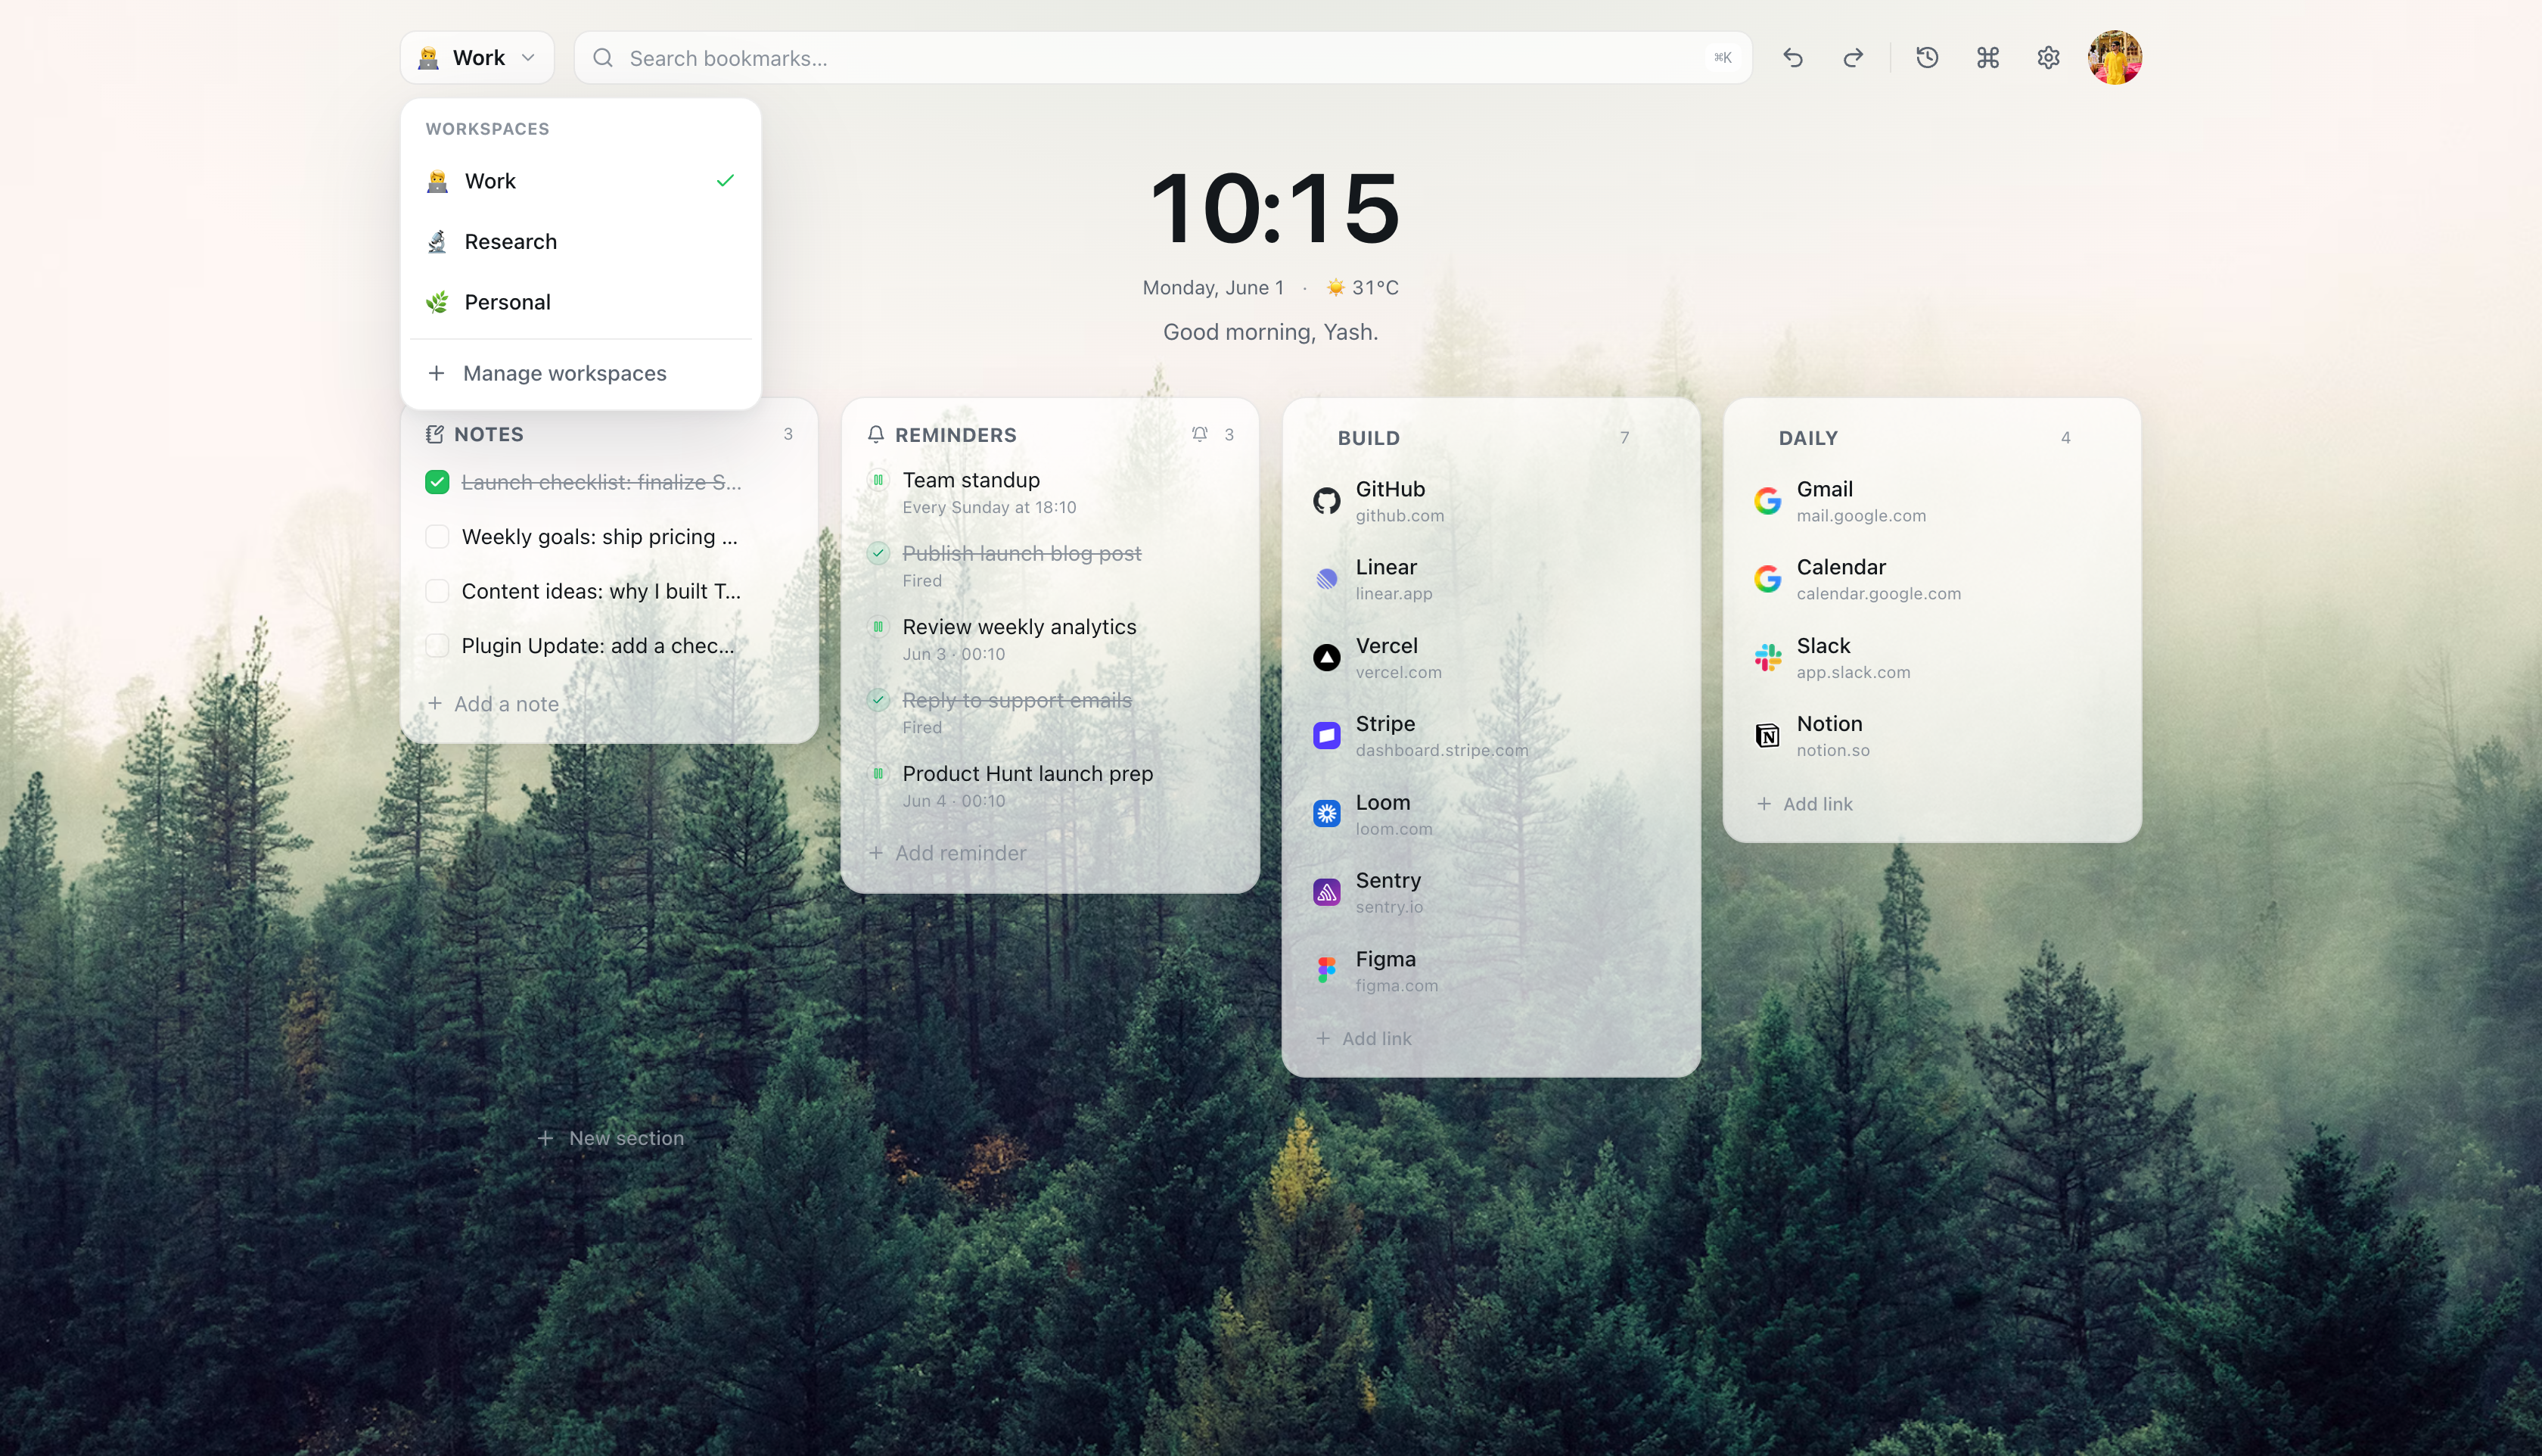Switch to the Personal workspace
The width and height of the screenshot is (2542, 1456).
pyautogui.click(x=581, y=302)
